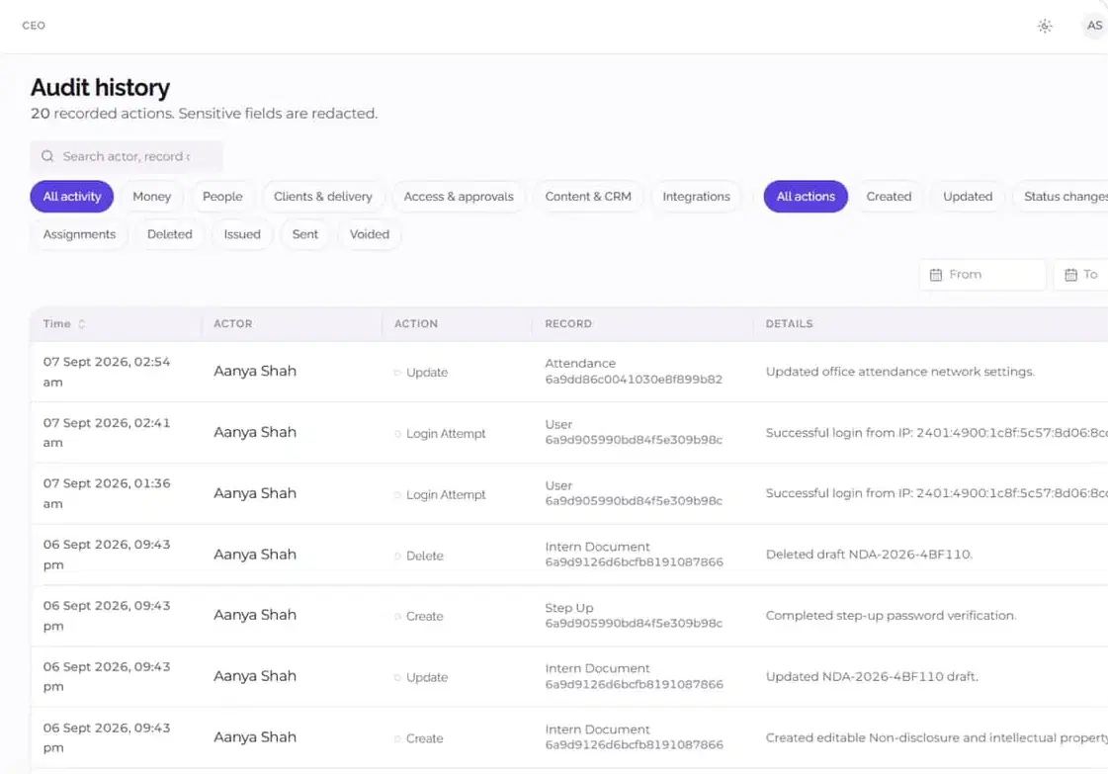
Task: Click the From date calendar icon
Action: (936, 274)
